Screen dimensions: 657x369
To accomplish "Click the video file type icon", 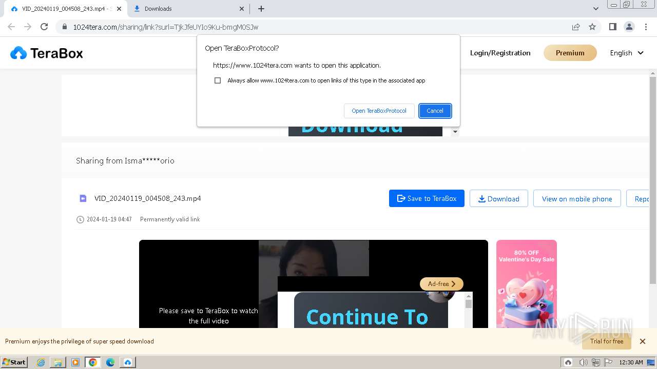I will pos(83,198).
